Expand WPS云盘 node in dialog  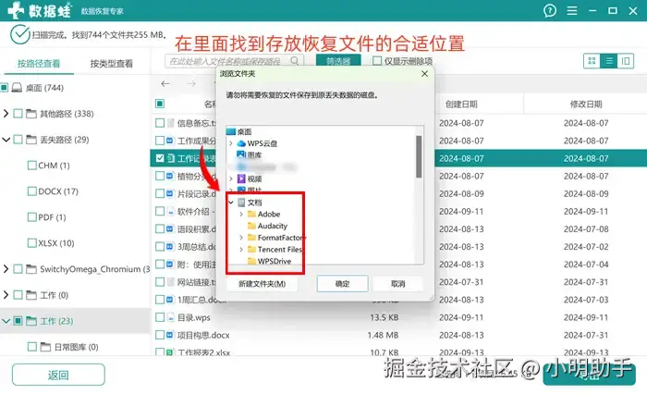(231, 143)
